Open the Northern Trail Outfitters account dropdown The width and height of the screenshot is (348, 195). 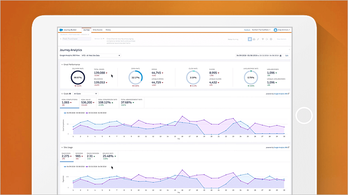click(261, 30)
